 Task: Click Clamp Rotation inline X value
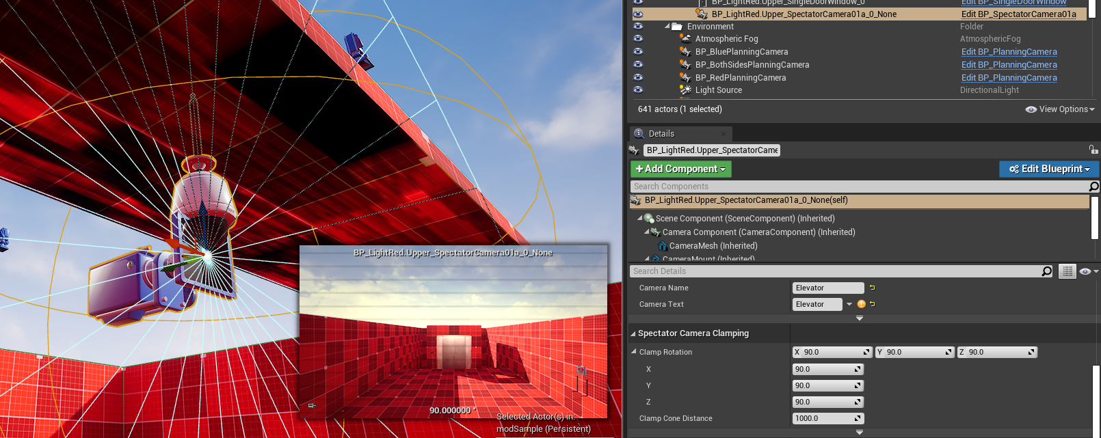(832, 353)
